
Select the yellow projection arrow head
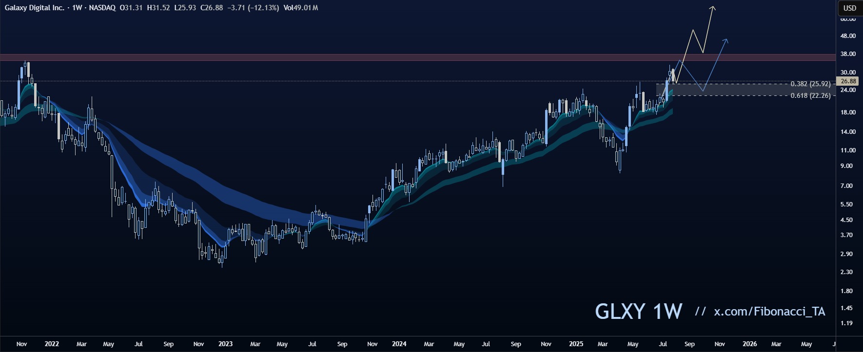coord(713,8)
